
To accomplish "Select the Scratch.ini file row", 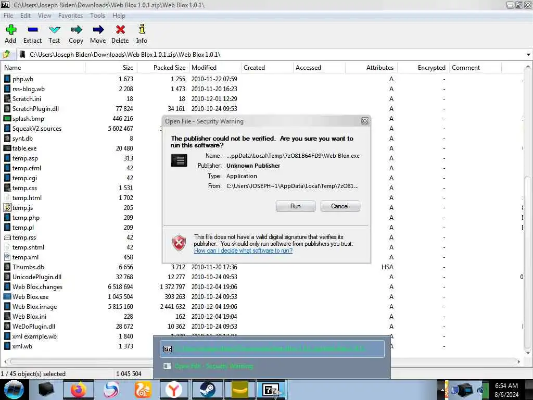I will pyautogui.click(x=262, y=98).
